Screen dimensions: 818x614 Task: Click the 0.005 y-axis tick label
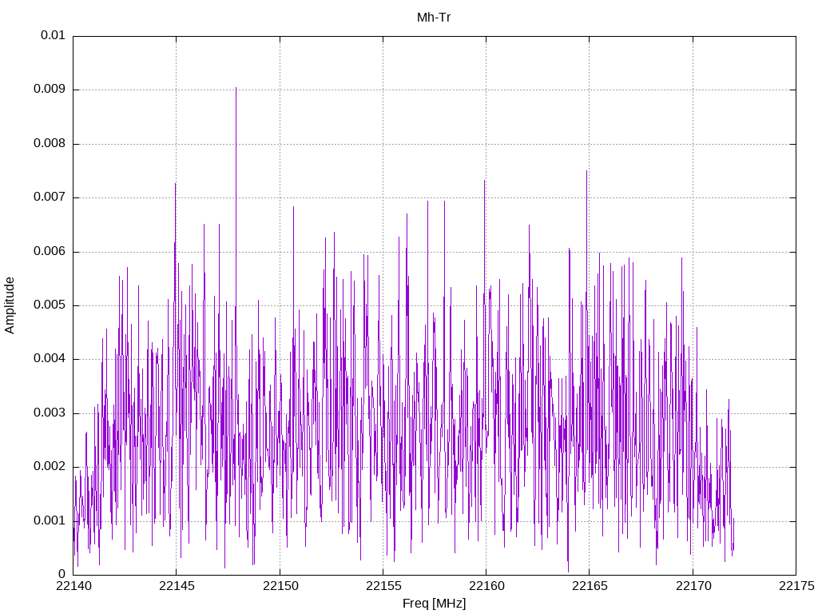point(50,305)
